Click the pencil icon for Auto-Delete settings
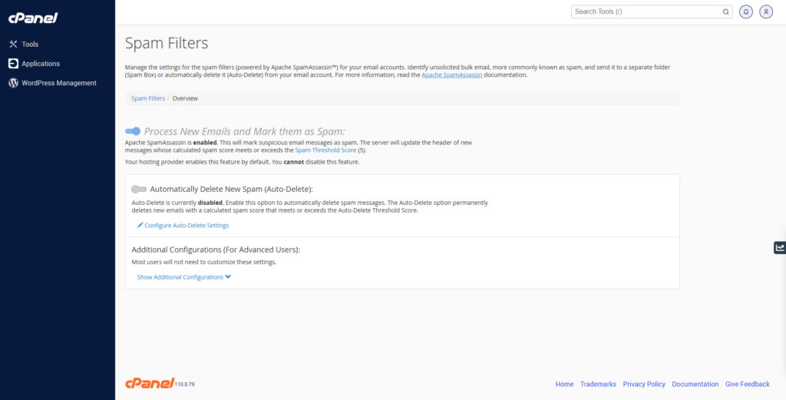This screenshot has height=400, width=786. pos(140,226)
